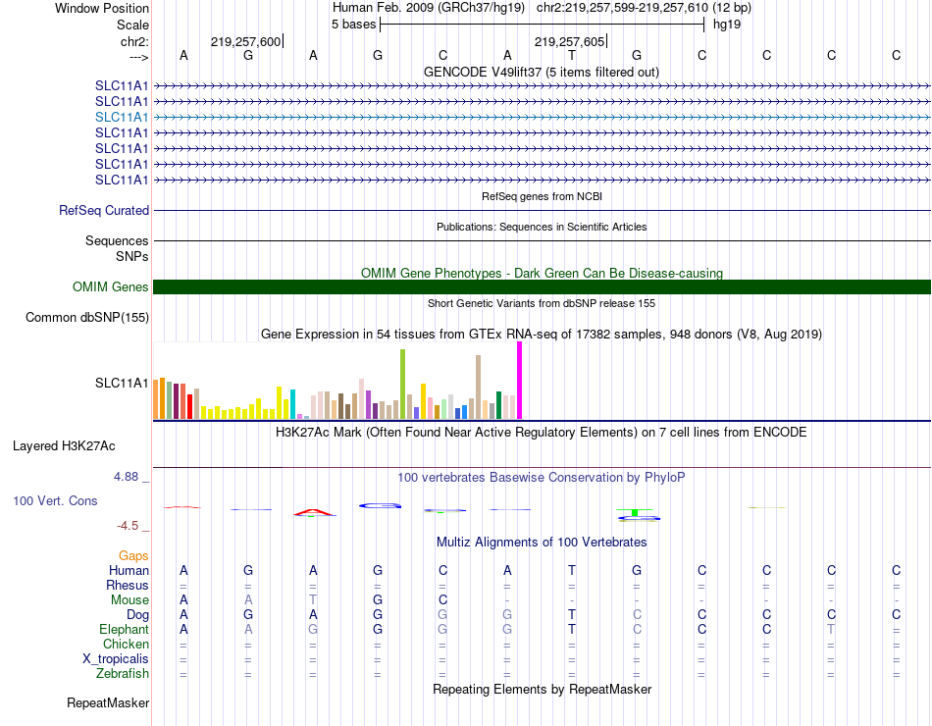Click the 100 Vert. Cons label

pyautogui.click(x=55, y=500)
